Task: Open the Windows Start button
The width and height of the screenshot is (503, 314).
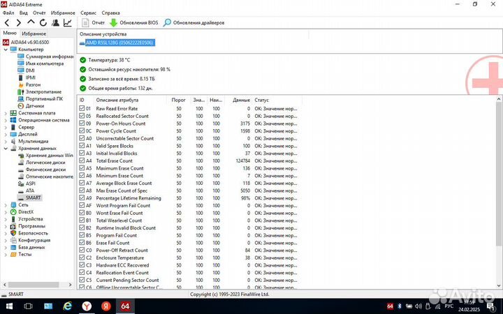Action: pos(9,306)
